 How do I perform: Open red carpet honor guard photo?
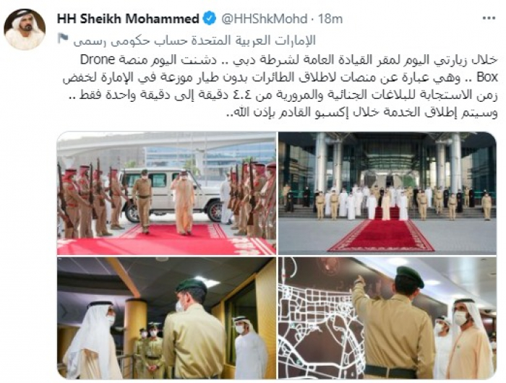[x=166, y=193]
